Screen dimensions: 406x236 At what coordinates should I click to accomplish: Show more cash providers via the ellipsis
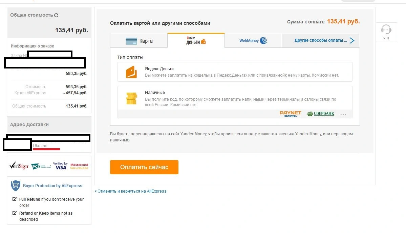(343, 114)
